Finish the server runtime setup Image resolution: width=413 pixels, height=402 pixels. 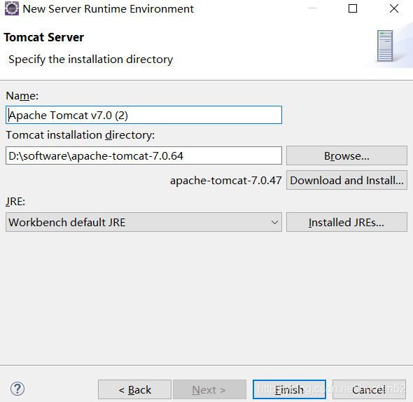coord(289,389)
